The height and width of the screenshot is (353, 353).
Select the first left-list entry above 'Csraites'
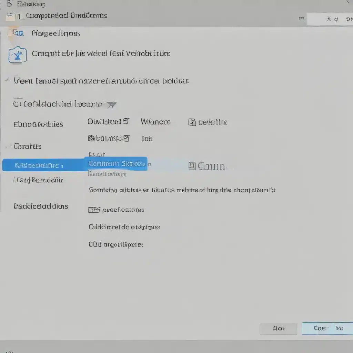coord(38,124)
